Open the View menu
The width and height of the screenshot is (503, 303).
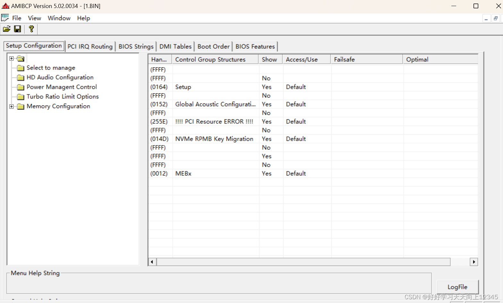[35, 18]
